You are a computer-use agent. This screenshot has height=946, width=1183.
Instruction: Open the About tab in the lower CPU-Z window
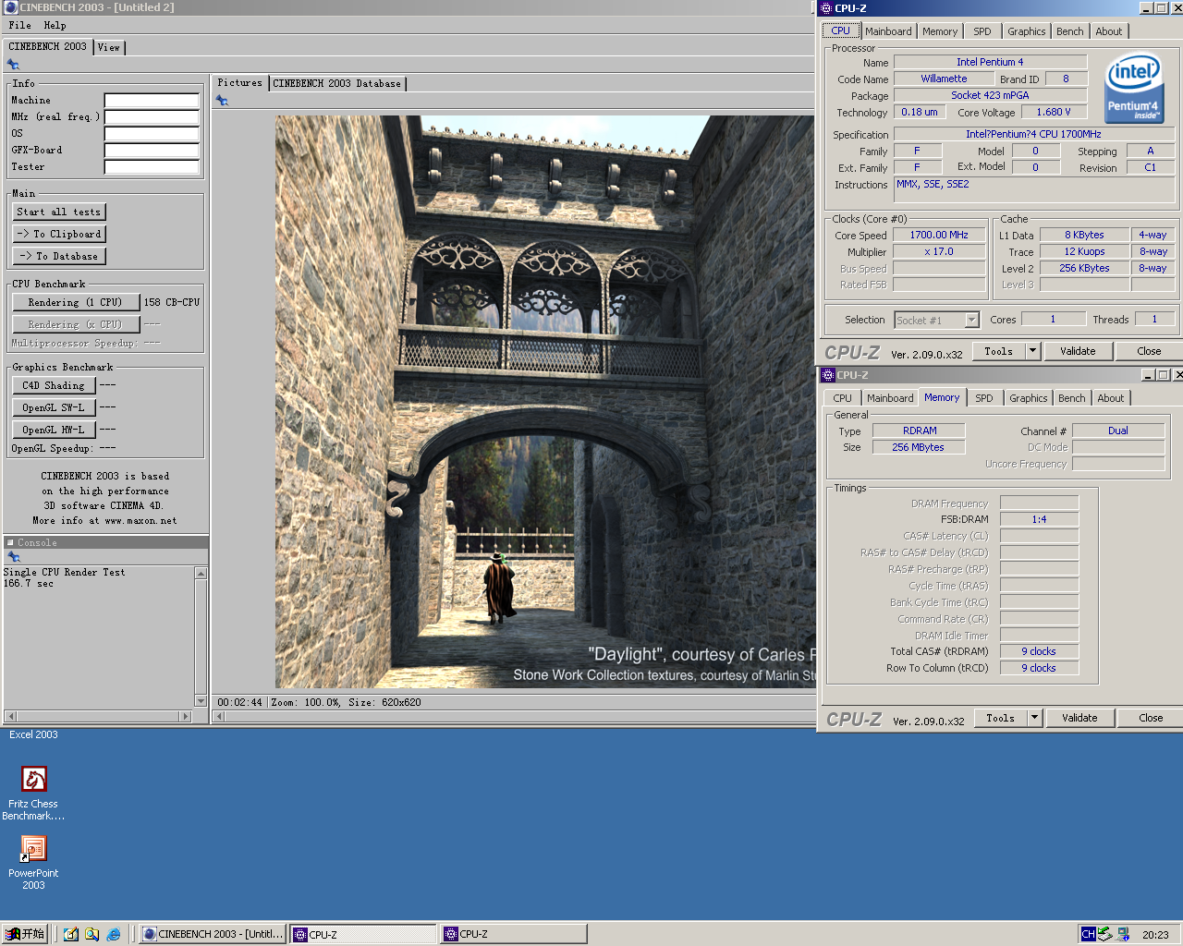click(1111, 398)
